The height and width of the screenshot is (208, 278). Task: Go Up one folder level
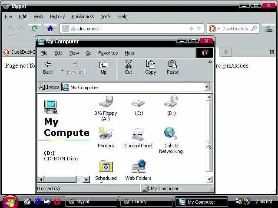(x=104, y=68)
